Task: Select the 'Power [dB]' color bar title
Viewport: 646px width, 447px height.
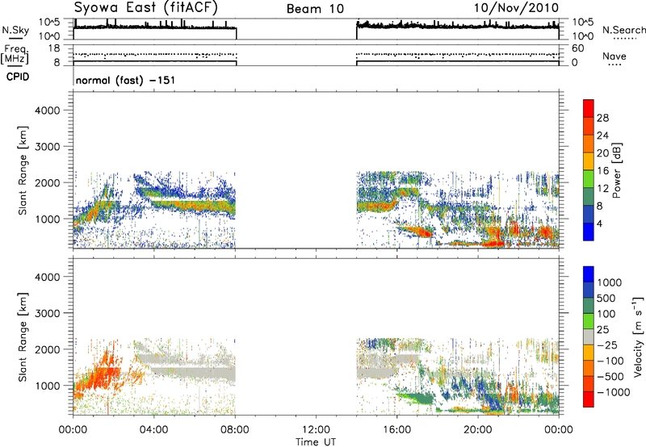Action: point(617,170)
